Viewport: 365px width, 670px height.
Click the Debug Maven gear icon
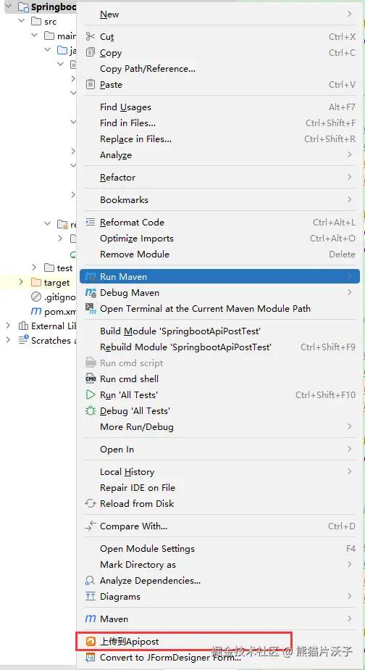91,293
